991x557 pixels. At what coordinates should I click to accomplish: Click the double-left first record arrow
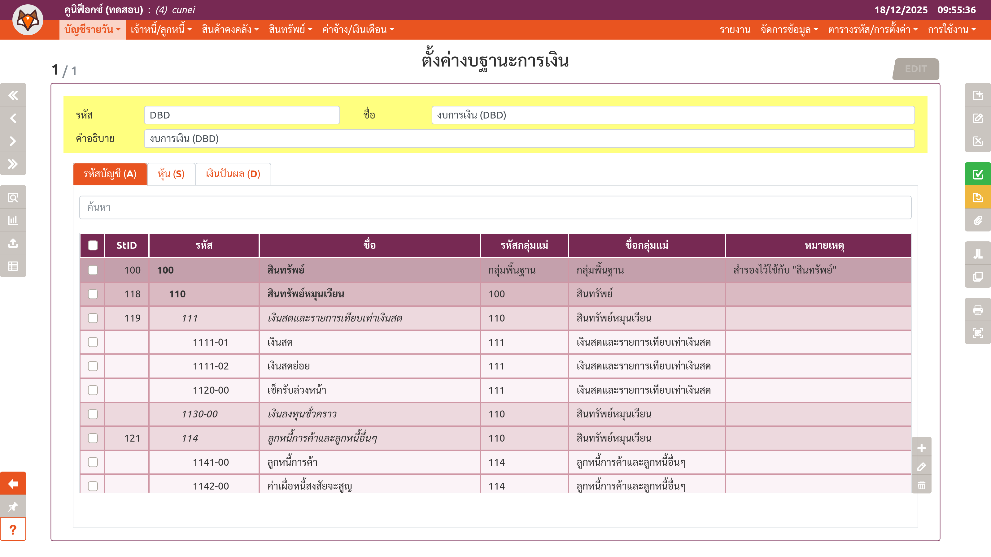tap(13, 95)
